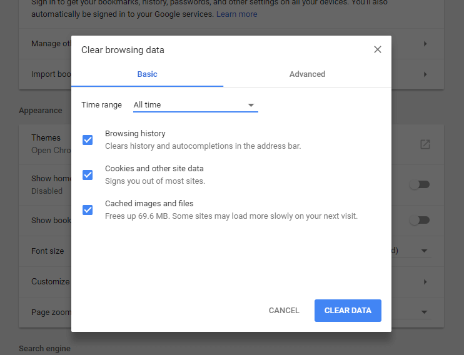
Task: Expand the Font size dropdown arrow
Action: (424, 251)
